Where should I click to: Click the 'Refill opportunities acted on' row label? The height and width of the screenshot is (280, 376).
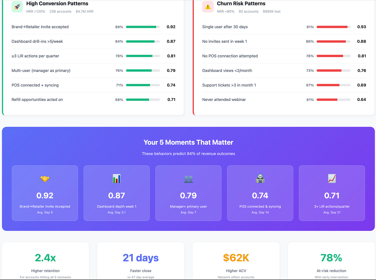point(37,100)
